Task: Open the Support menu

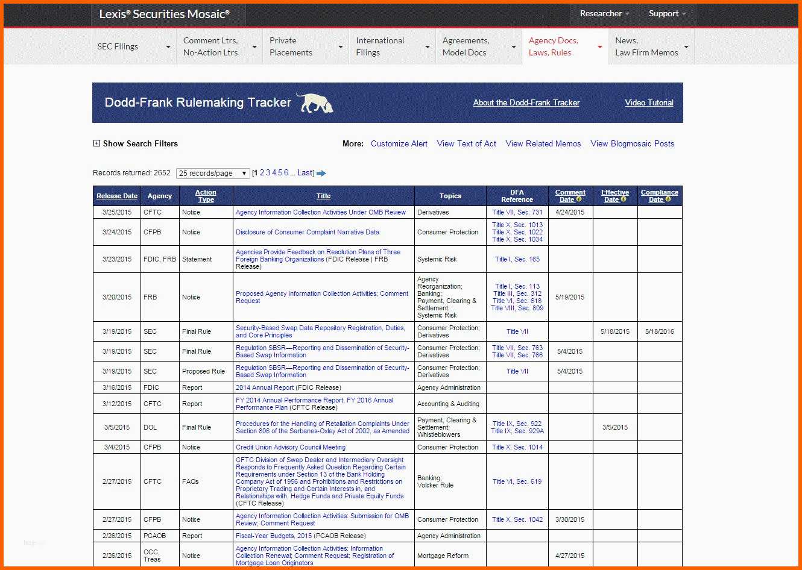Action: (x=667, y=13)
